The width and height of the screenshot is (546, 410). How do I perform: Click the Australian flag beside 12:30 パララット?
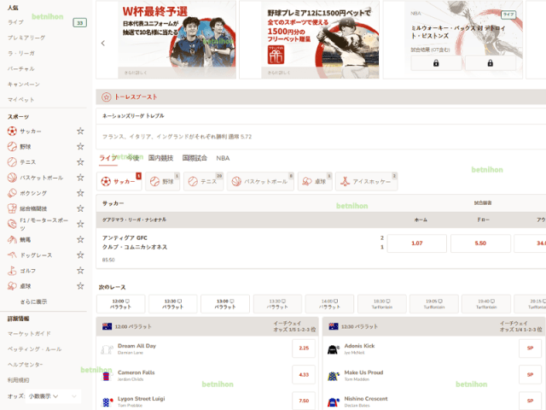[334, 326]
